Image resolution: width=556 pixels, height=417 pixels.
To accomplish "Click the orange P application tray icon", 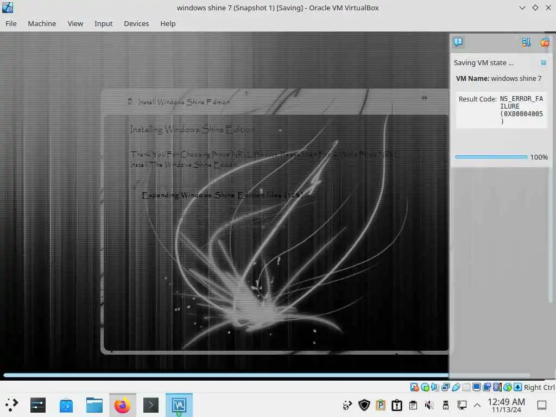I will tap(381, 405).
